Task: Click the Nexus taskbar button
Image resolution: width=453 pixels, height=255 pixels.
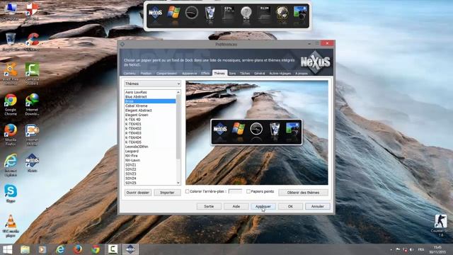Action: tap(130, 249)
